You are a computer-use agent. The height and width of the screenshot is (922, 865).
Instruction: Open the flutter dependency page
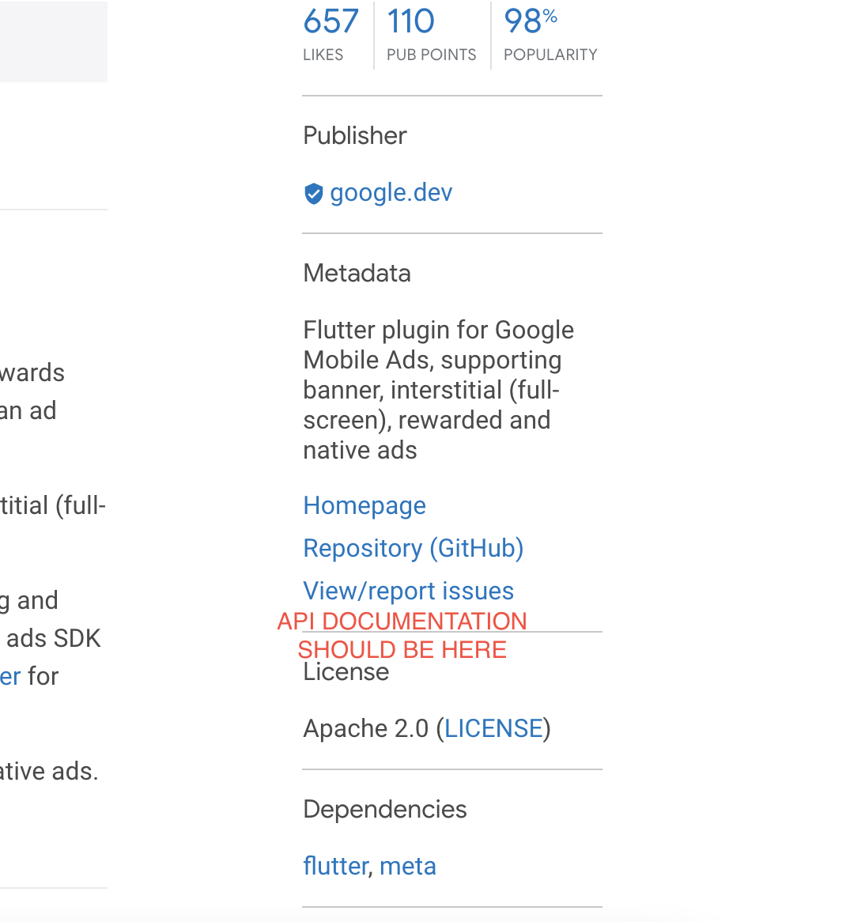335,866
